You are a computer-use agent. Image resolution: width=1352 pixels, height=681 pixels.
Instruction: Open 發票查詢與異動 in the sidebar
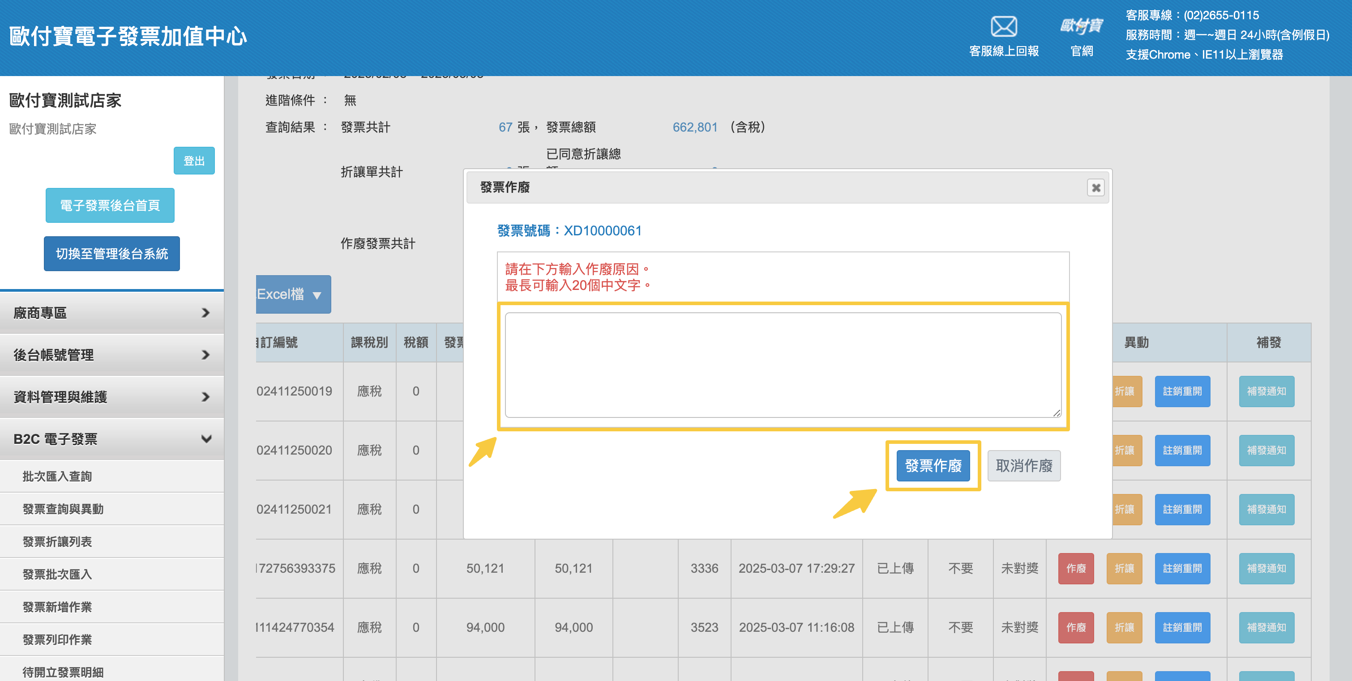(x=63, y=509)
